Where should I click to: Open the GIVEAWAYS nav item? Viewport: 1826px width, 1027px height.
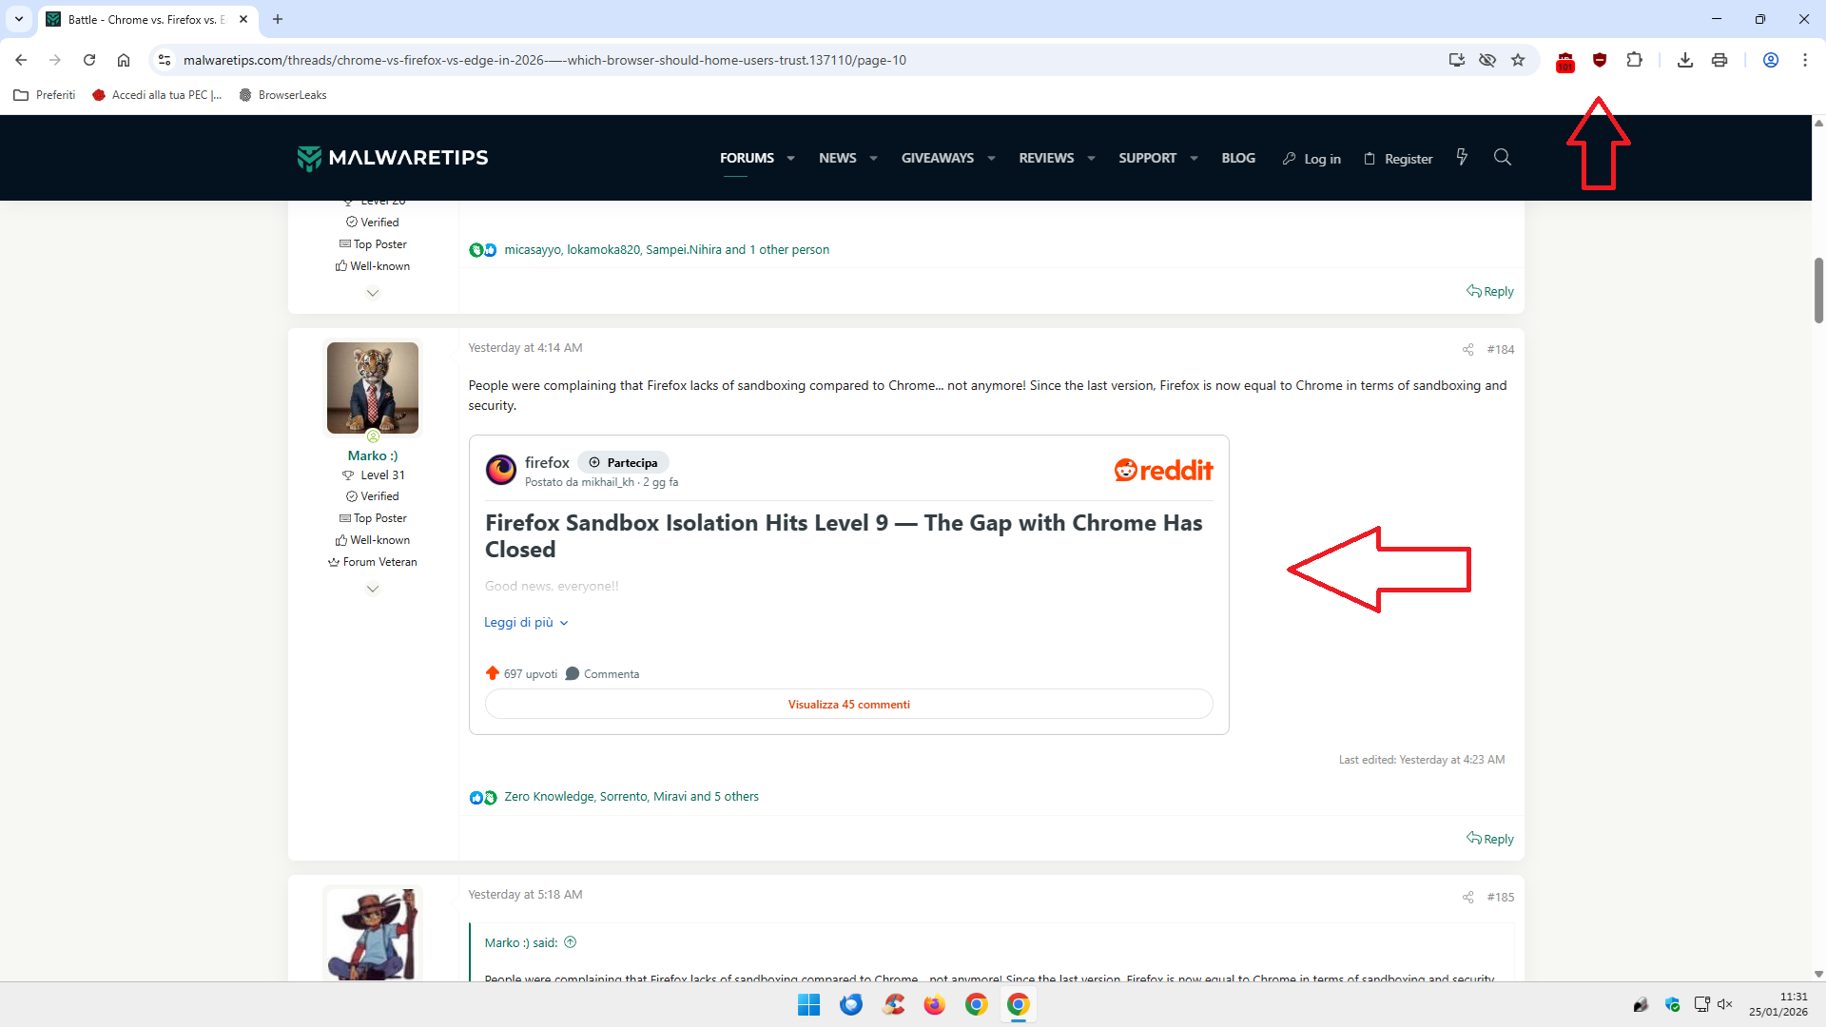click(938, 158)
